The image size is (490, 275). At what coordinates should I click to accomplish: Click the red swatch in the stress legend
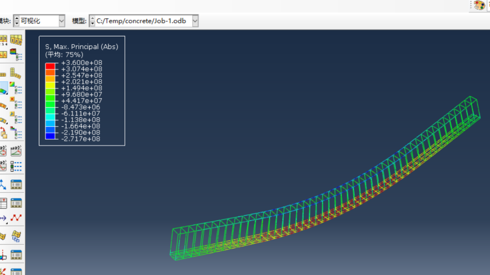[x=50, y=66]
